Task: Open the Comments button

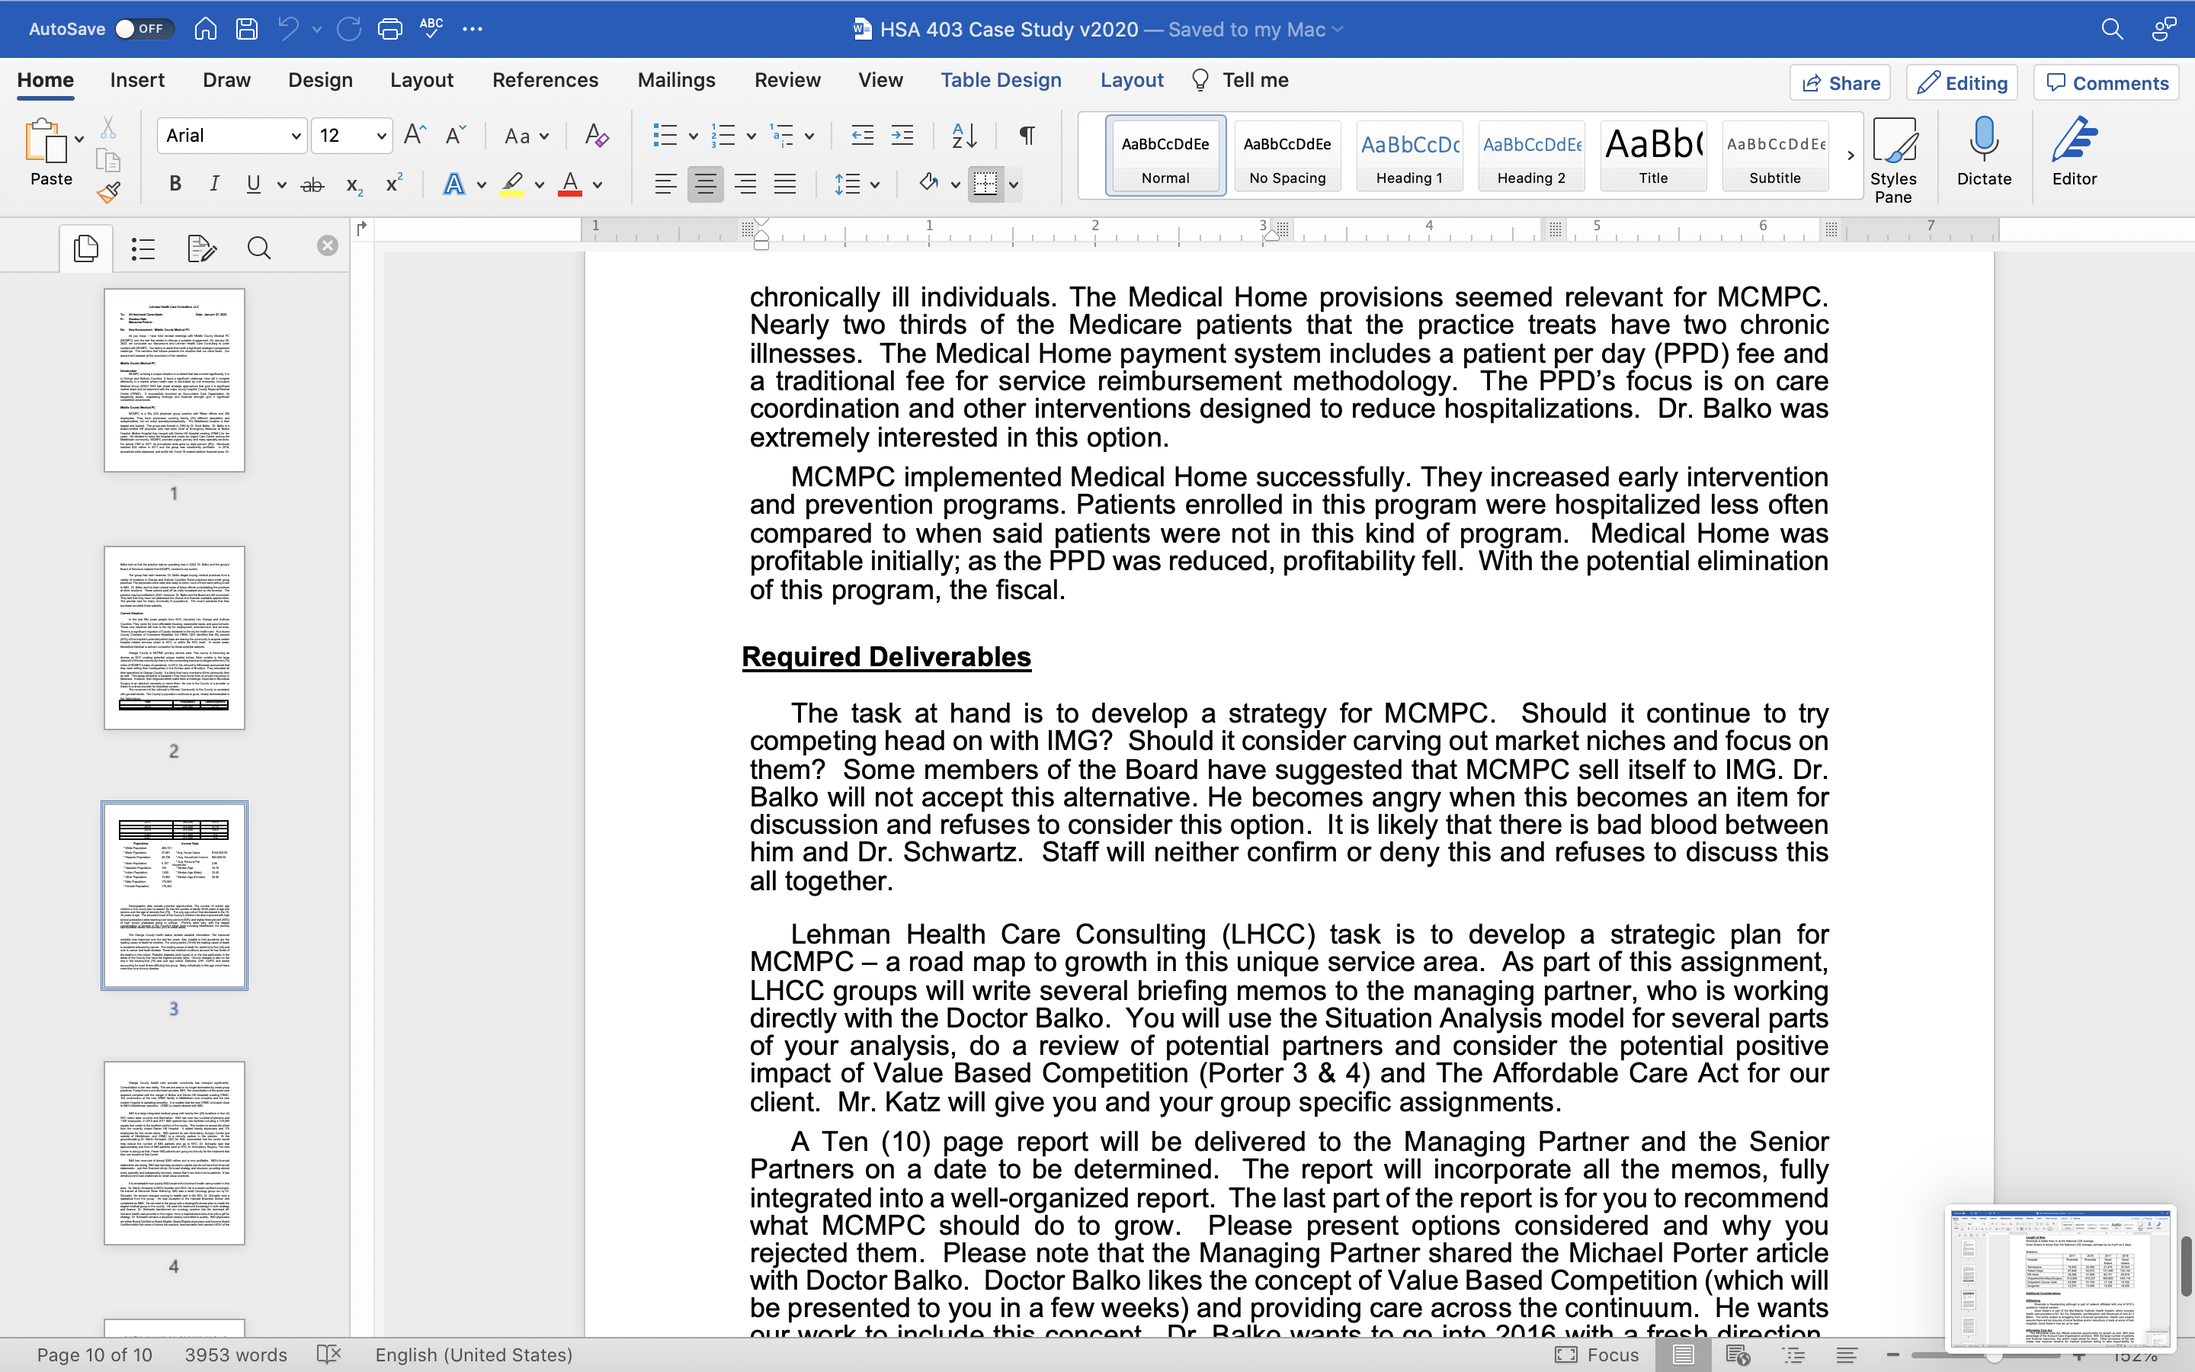Action: (2107, 82)
